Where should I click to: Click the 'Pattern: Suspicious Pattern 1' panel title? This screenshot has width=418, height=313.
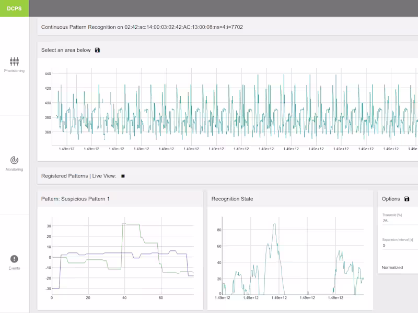pos(75,199)
